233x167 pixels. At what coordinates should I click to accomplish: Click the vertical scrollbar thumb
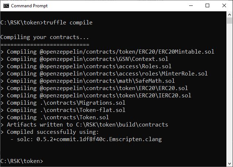(x=229, y=20)
